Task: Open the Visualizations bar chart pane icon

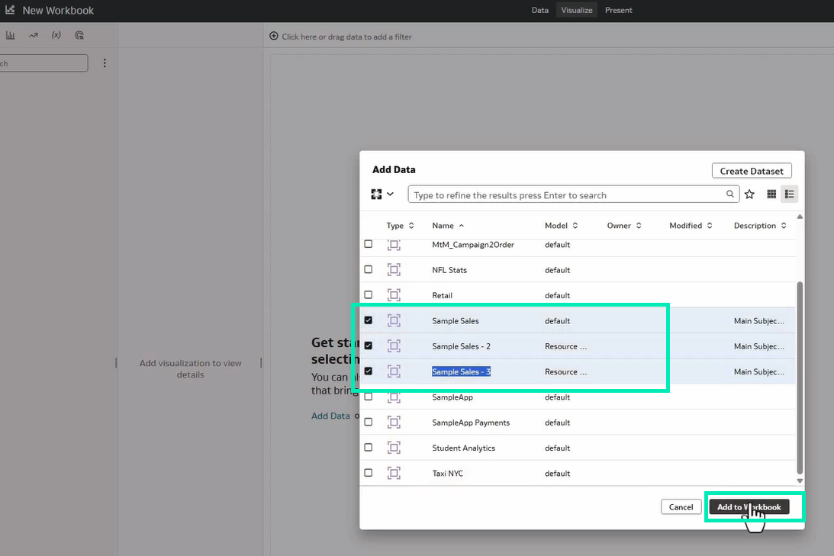Action: (11, 36)
